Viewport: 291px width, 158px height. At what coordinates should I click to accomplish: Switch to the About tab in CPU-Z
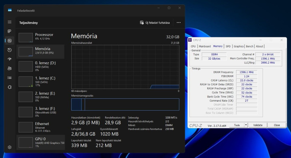click(259, 46)
